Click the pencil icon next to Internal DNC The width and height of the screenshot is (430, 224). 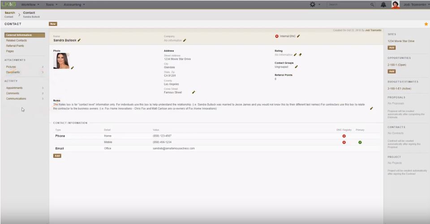(298, 36)
